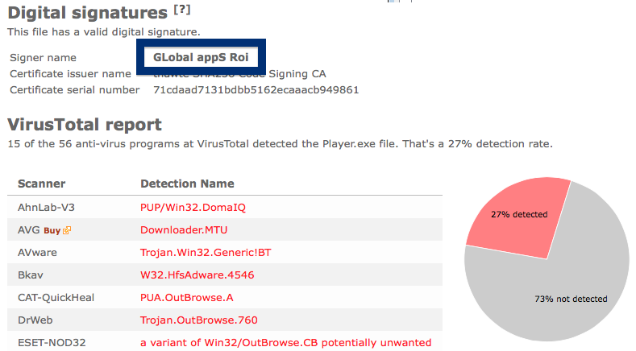The height and width of the screenshot is (351, 636).
Task: Click the AhnLab-V3 scanner row
Action: pos(225,207)
